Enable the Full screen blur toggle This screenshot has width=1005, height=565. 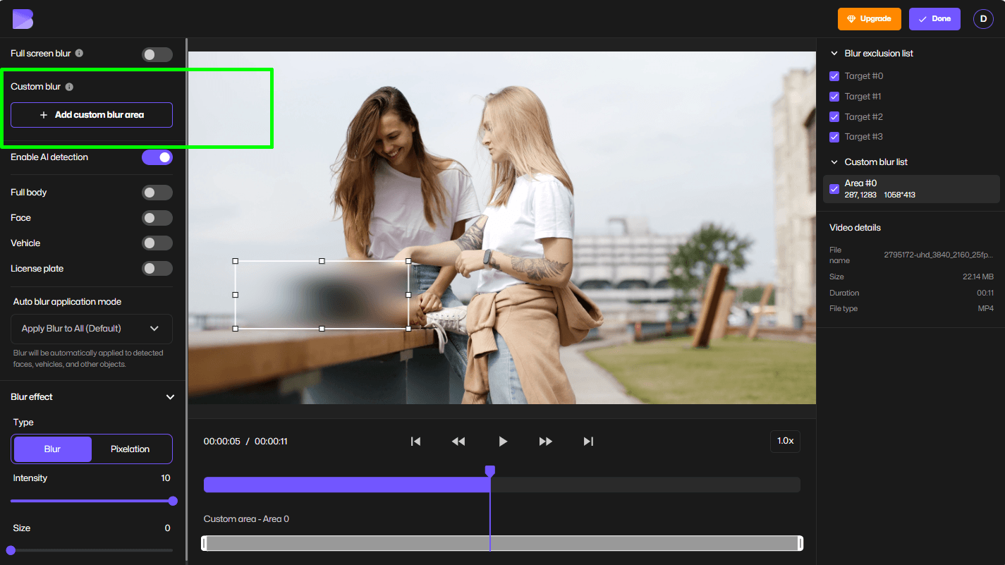point(157,54)
